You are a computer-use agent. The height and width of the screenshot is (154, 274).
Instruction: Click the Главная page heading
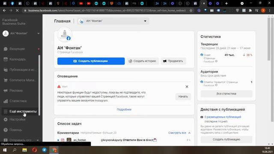(62, 21)
